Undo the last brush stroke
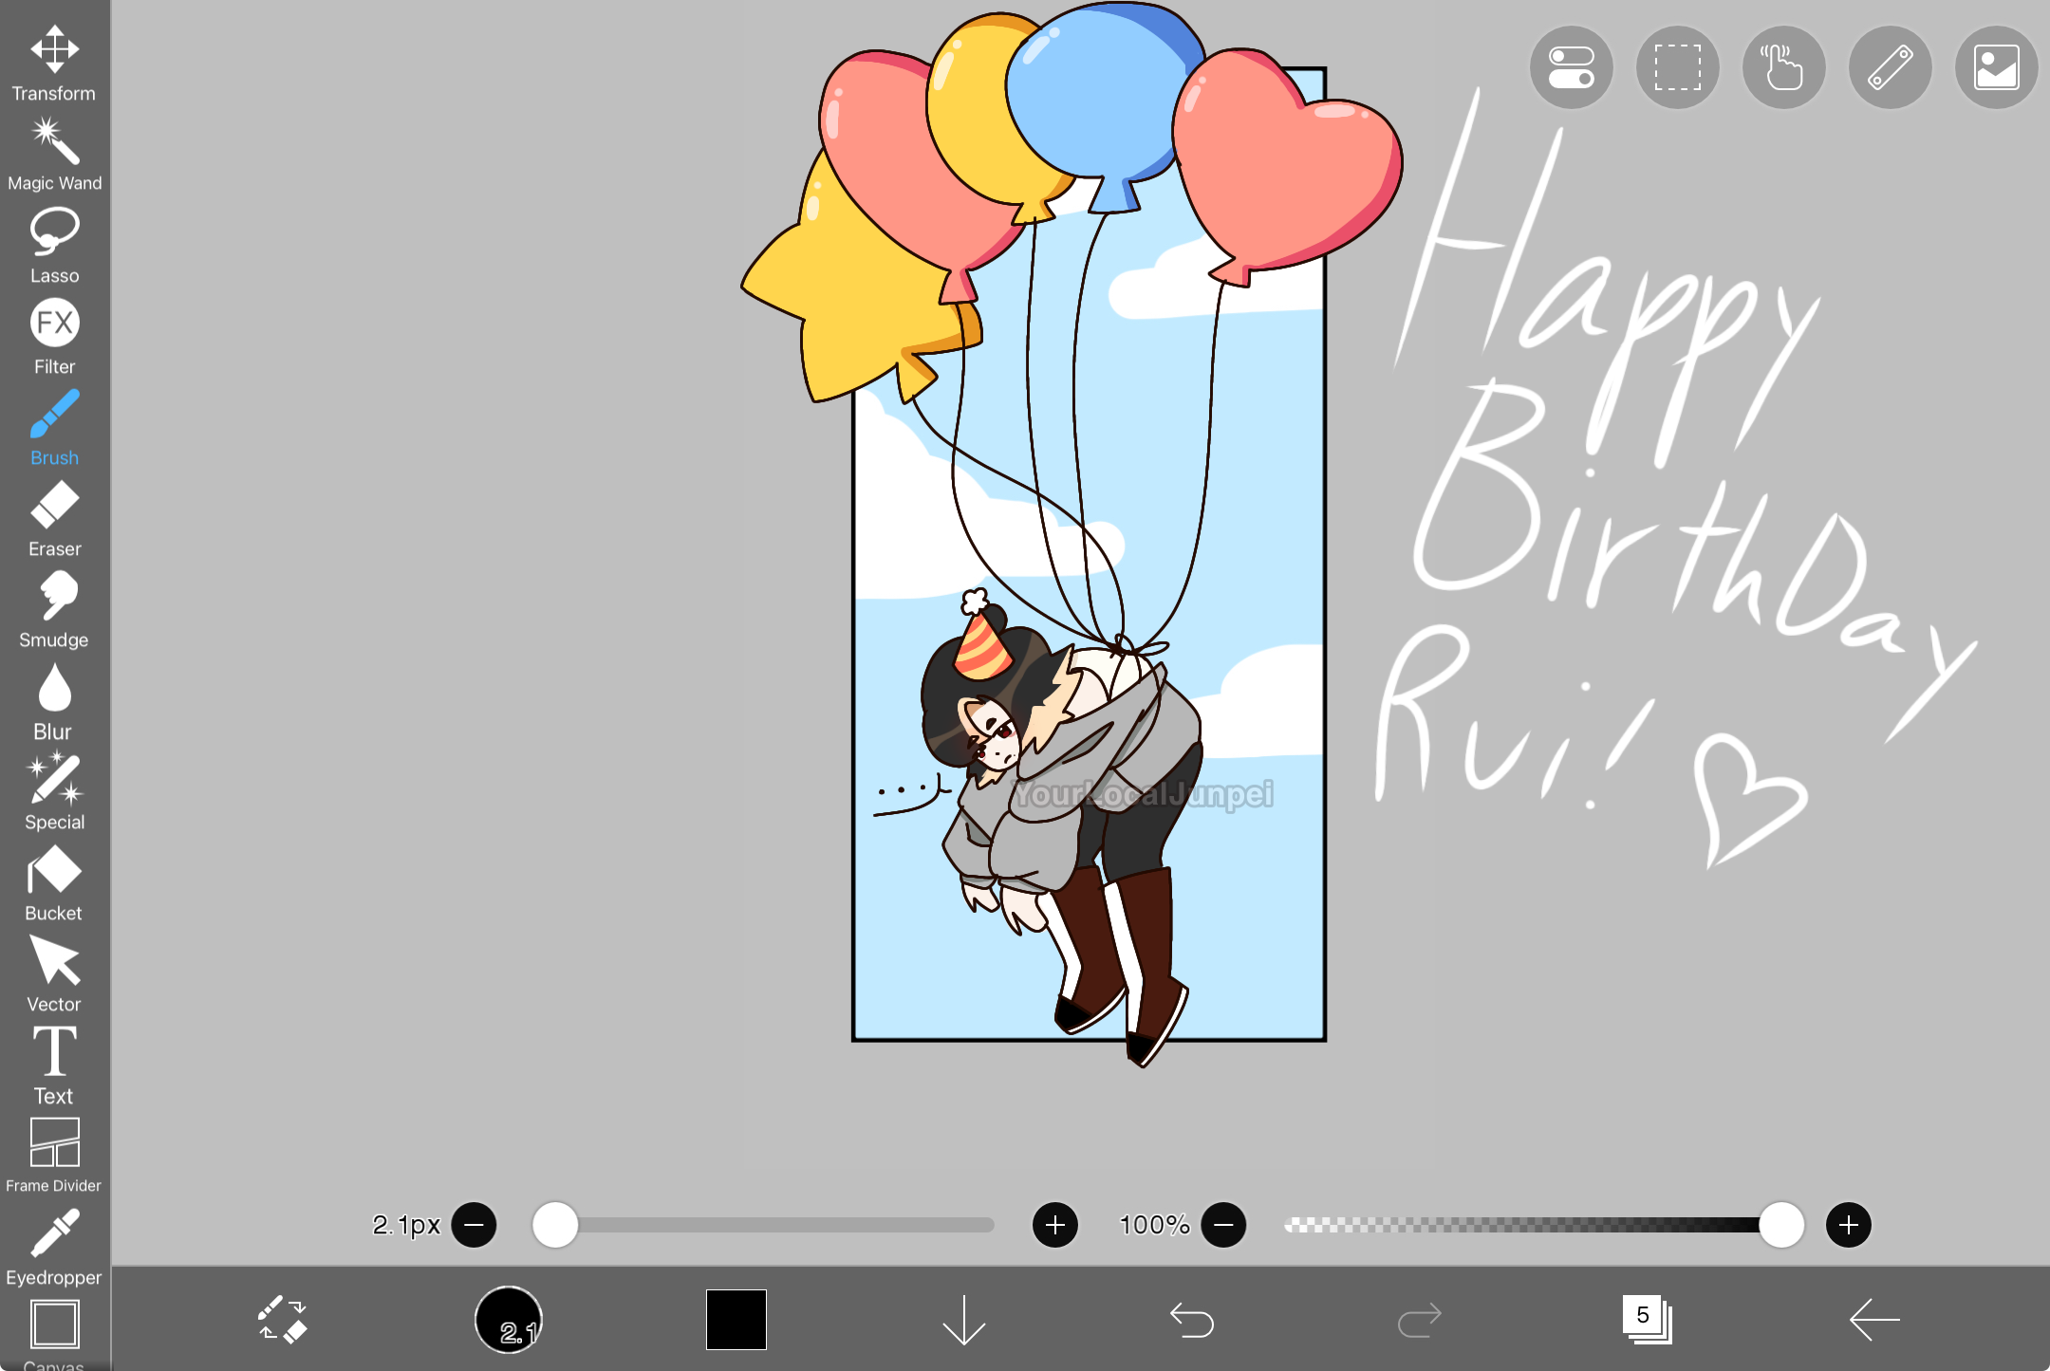The image size is (2050, 1371). [x=1193, y=1318]
